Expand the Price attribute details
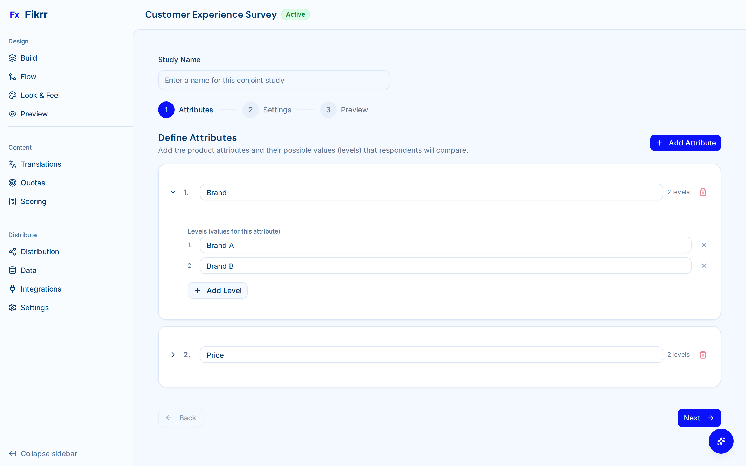Viewport: 746px width, 466px height. coord(173,354)
